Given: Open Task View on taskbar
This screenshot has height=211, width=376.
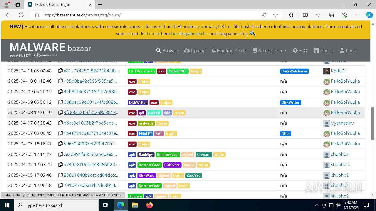Looking at the screenshot, I should (x=106, y=205).
